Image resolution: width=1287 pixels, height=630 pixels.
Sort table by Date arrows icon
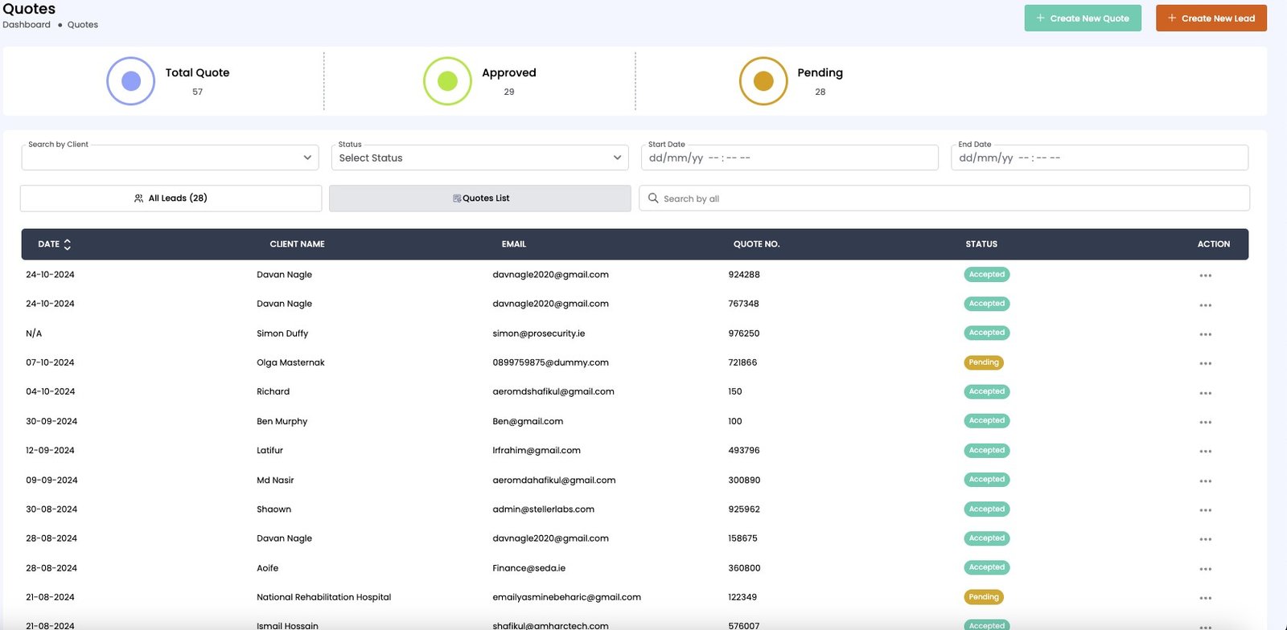point(68,244)
